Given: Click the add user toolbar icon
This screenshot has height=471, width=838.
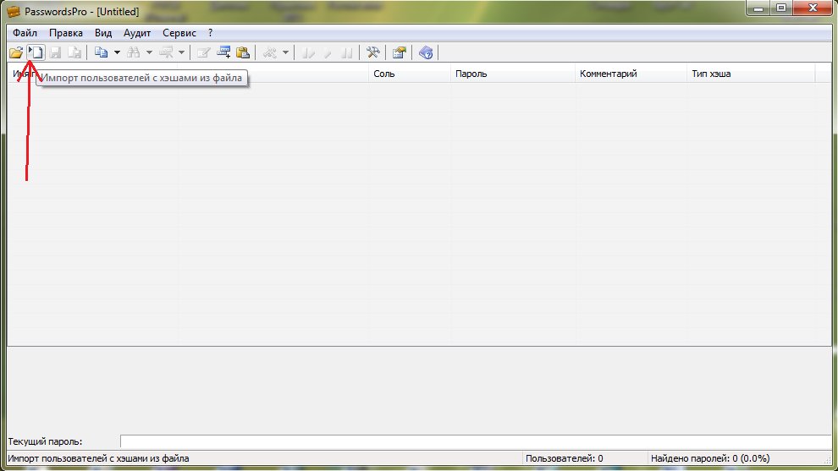Looking at the screenshot, I should coord(223,52).
